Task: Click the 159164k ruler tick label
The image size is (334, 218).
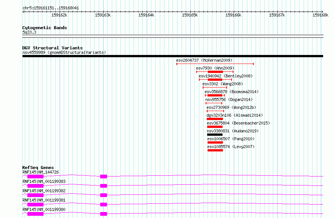Action: click(x=146, y=15)
